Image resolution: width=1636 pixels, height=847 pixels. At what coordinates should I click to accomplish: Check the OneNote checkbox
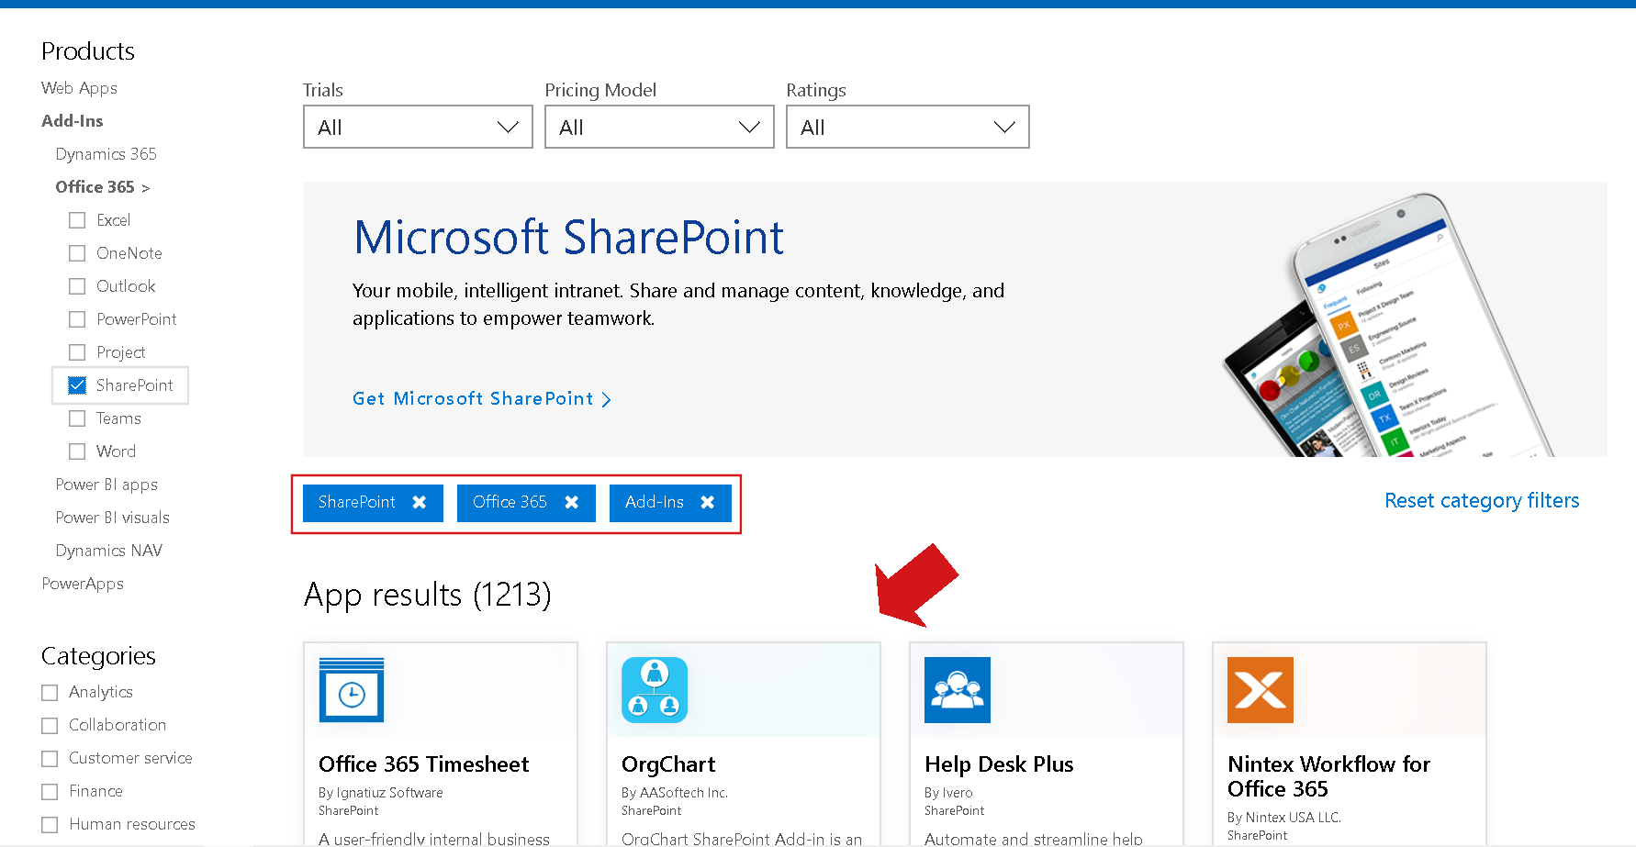tap(77, 253)
